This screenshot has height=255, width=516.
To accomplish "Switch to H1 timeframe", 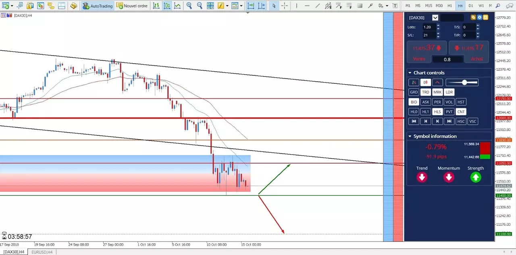I will click(x=450, y=6).
